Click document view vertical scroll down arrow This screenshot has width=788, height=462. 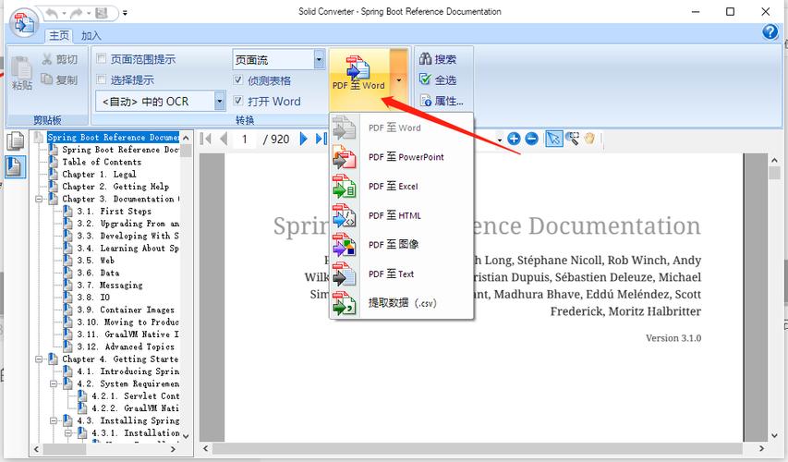pos(774,436)
